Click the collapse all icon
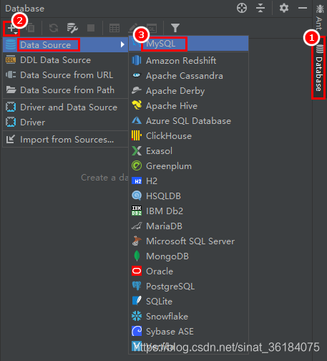The width and height of the screenshot is (327, 361). pos(260,8)
